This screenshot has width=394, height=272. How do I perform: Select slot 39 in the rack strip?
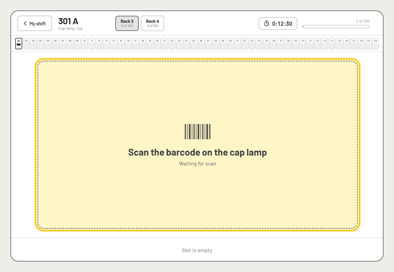click(x=296, y=44)
